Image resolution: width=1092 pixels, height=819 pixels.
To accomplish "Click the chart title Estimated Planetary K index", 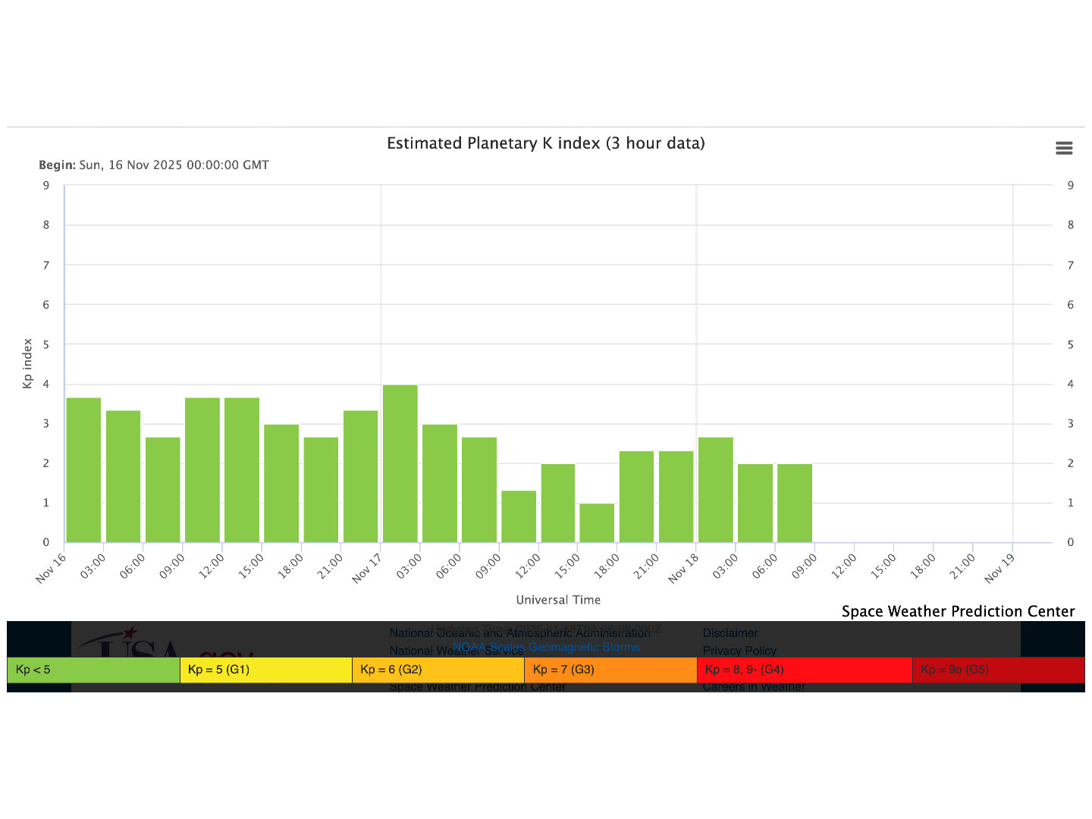I will pos(546,143).
